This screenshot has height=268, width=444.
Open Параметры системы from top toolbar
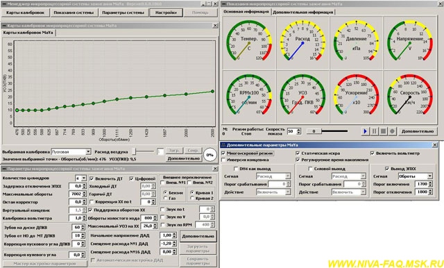pos(123,12)
